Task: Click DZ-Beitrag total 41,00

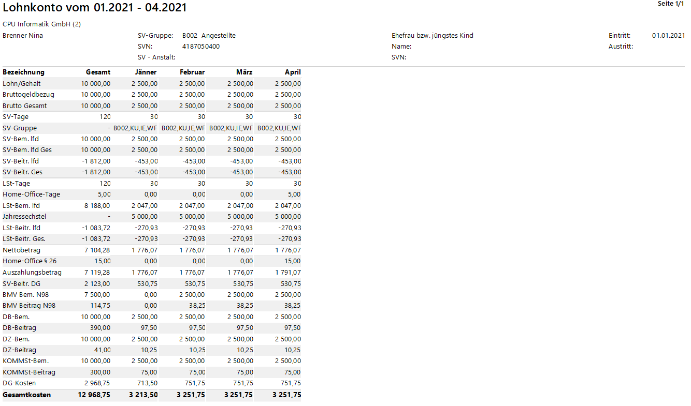Action: tap(102, 350)
